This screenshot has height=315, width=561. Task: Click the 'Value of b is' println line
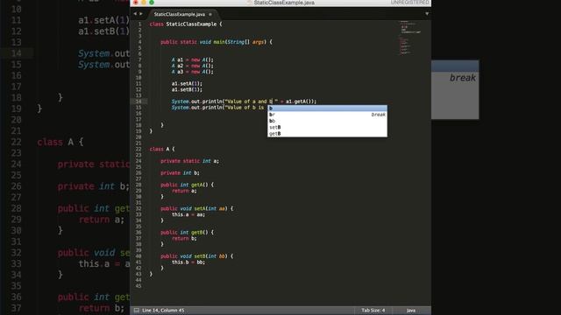217,108
